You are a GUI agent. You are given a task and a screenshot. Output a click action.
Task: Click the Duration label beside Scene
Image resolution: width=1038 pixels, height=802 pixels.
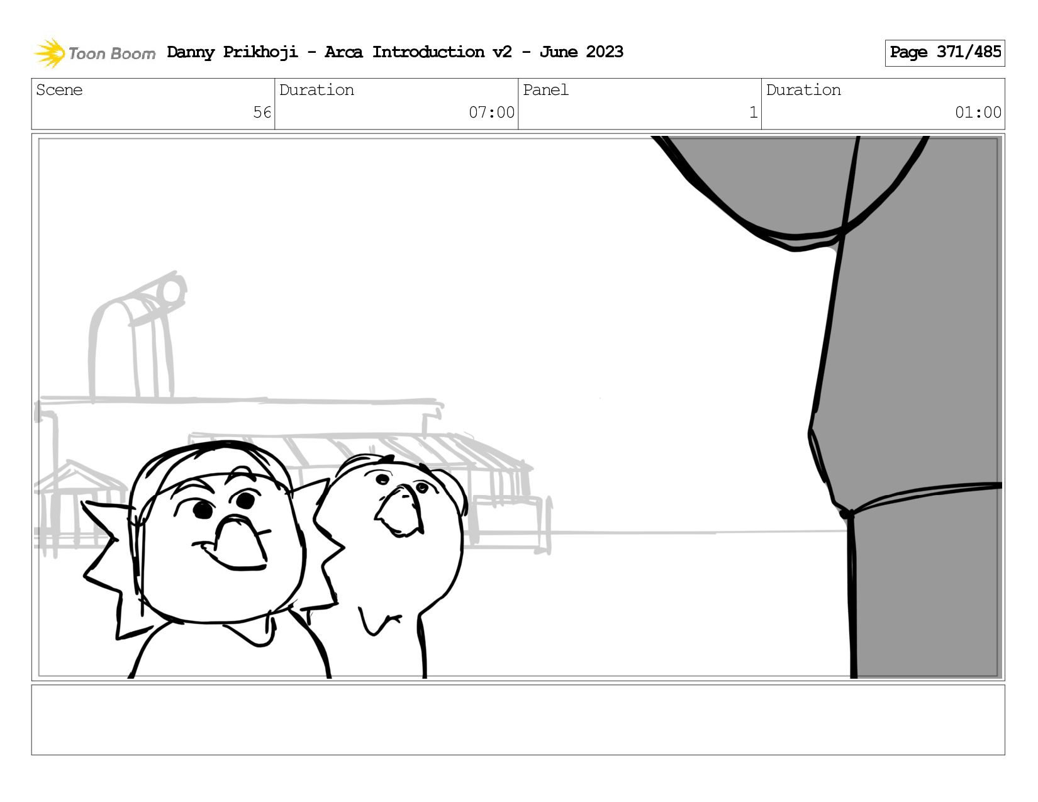click(316, 90)
